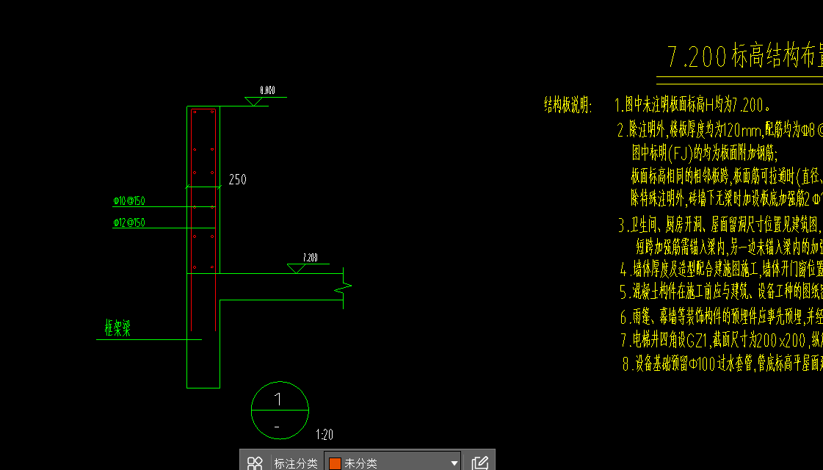Select note 1 about 板面标高H均为7.200
Image resolution: width=823 pixels, height=470 pixels.
pyautogui.click(x=693, y=104)
